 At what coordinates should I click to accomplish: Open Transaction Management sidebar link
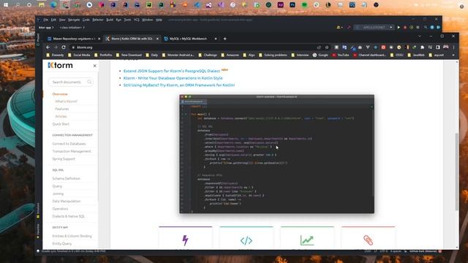pyautogui.click(x=72, y=151)
